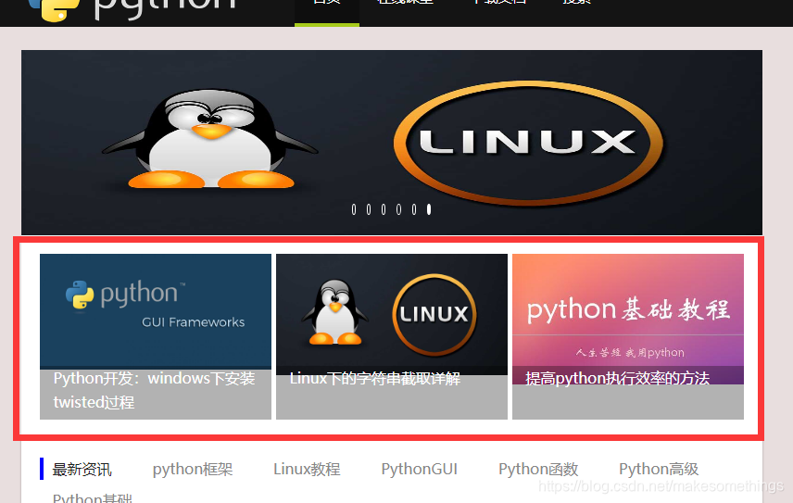Viewport: 793px width, 503px height.
Task: Open the large LINUX penguin banner slide
Action: [x=392, y=142]
